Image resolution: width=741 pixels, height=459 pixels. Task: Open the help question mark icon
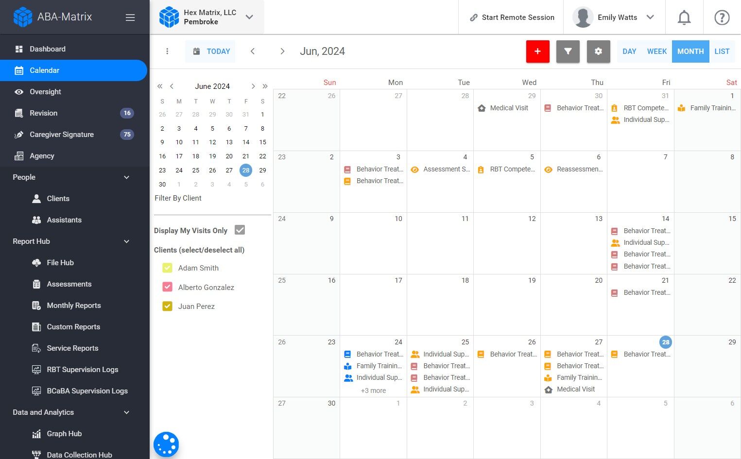coord(722,17)
